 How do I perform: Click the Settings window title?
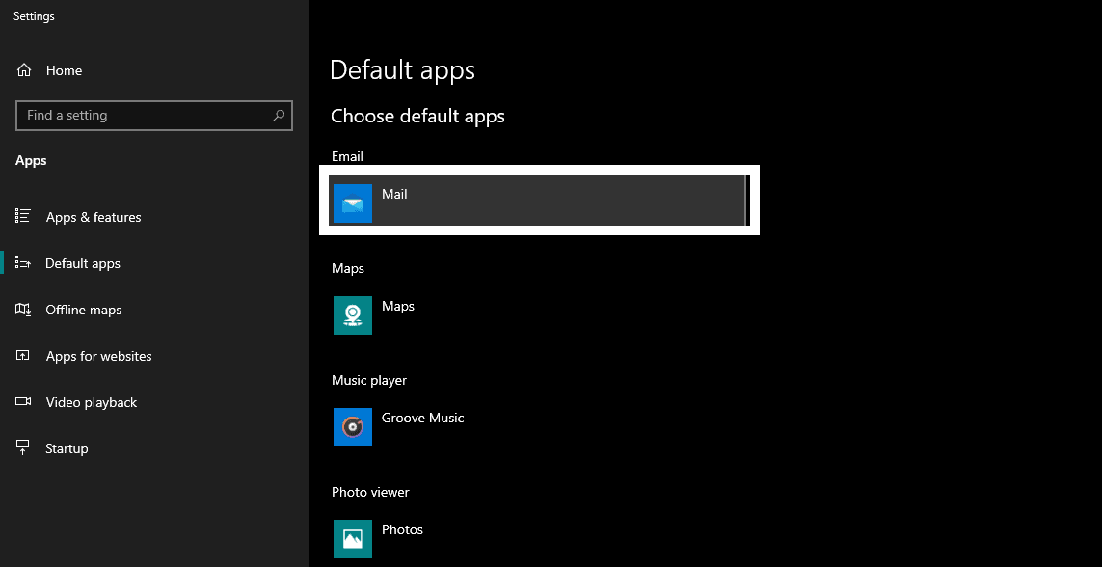[34, 16]
